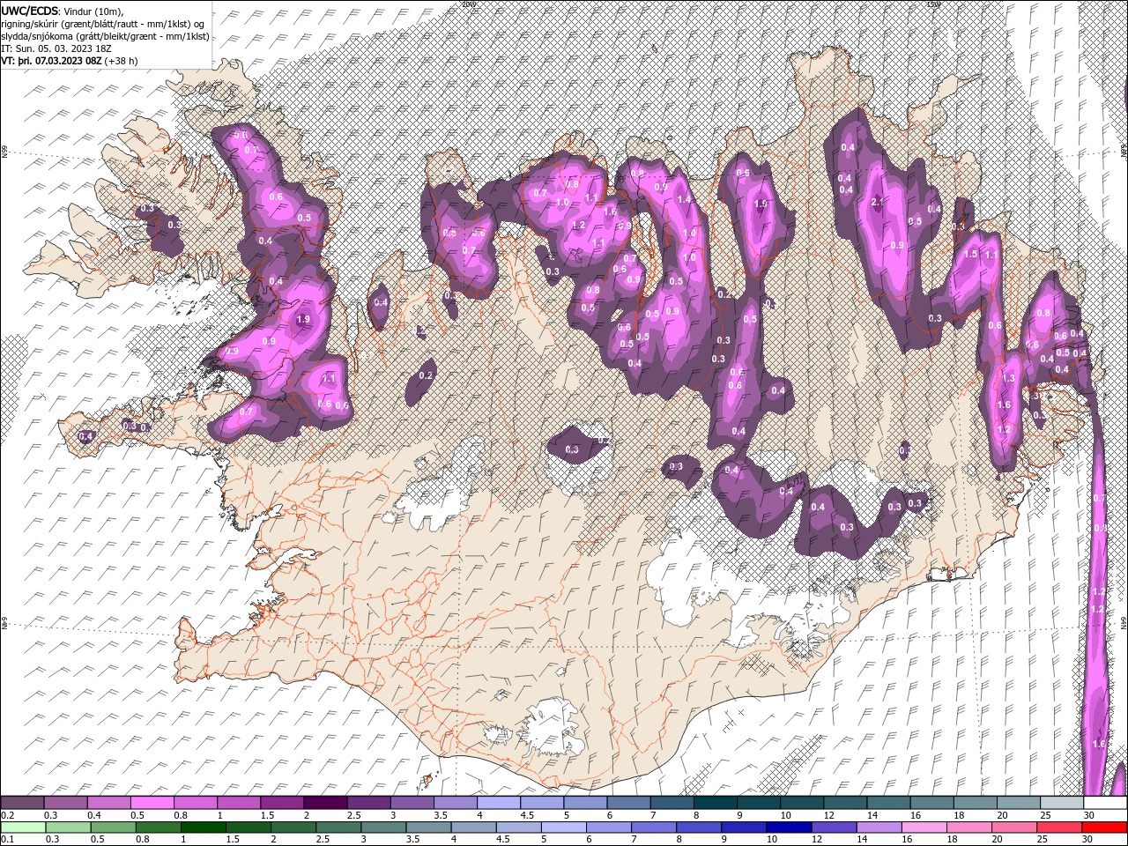Pick the dark teal snow swatch starting at 8
Screen dimensions: 1128x846
(716, 803)
